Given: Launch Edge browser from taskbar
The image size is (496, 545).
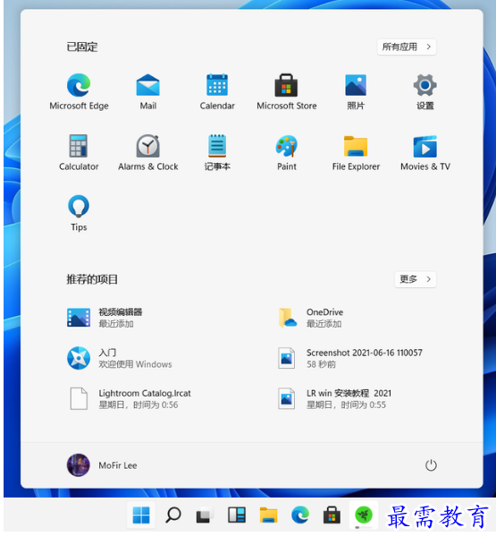Looking at the screenshot, I should point(300,515).
